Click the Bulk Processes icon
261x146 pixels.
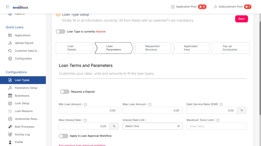(x=10, y=127)
